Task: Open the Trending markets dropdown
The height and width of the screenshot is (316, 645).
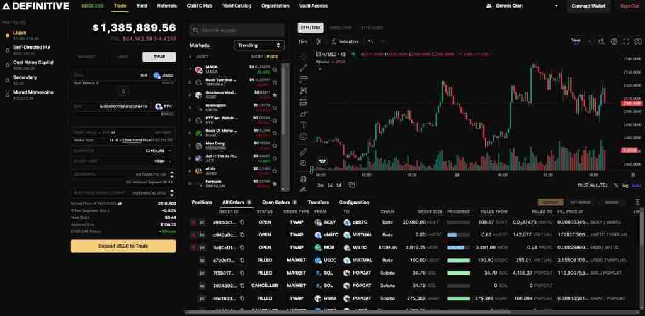Action: pyautogui.click(x=259, y=45)
